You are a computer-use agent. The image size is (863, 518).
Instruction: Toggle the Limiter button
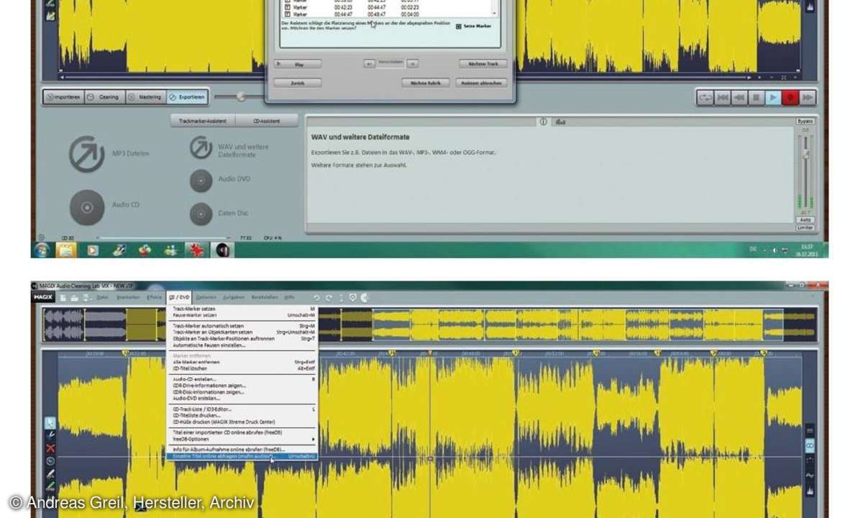(805, 227)
